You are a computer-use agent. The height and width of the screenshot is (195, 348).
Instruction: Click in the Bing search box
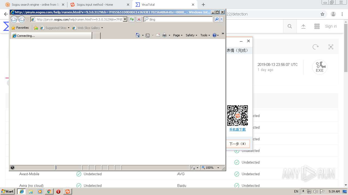pyautogui.click(x=178, y=19)
